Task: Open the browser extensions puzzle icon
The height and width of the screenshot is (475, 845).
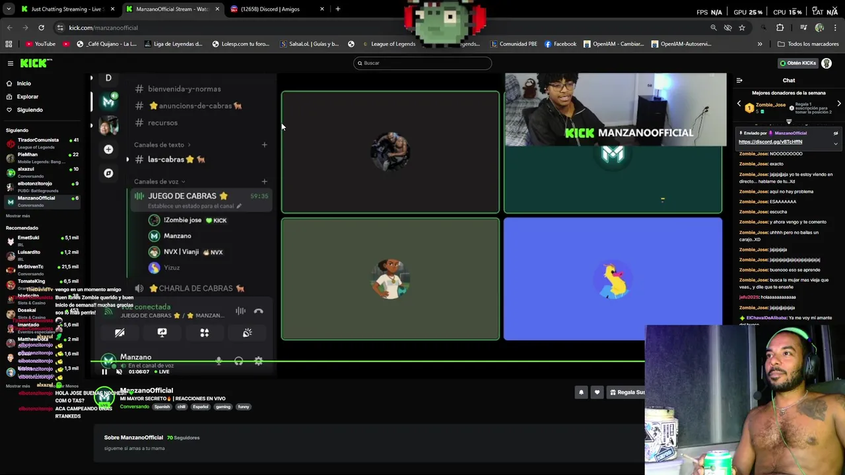Action: (x=780, y=28)
